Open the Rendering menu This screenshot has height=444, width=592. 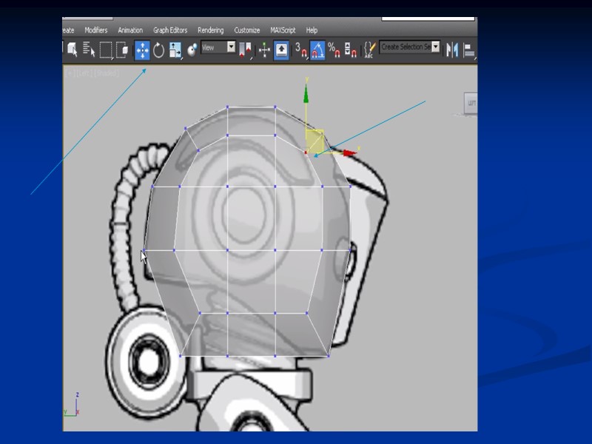coord(211,30)
